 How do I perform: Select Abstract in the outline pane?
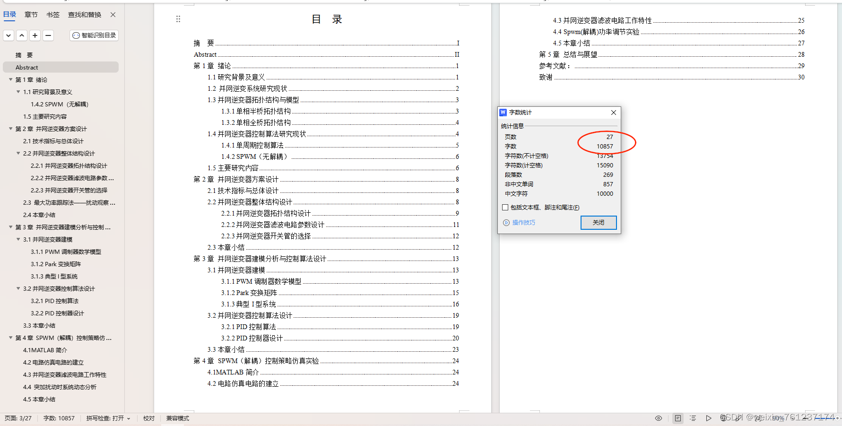coord(61,67)
